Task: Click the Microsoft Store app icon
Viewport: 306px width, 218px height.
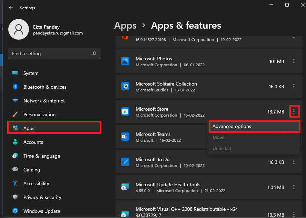Action: (x=125, y=112)
